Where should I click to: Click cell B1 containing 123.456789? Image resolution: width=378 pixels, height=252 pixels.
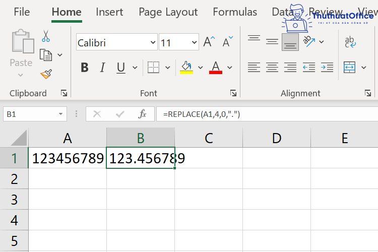(x=141, y=158)
